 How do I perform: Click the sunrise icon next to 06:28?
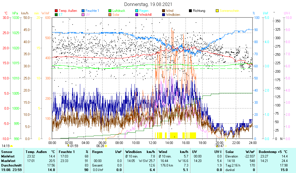[x=106, y=146]
